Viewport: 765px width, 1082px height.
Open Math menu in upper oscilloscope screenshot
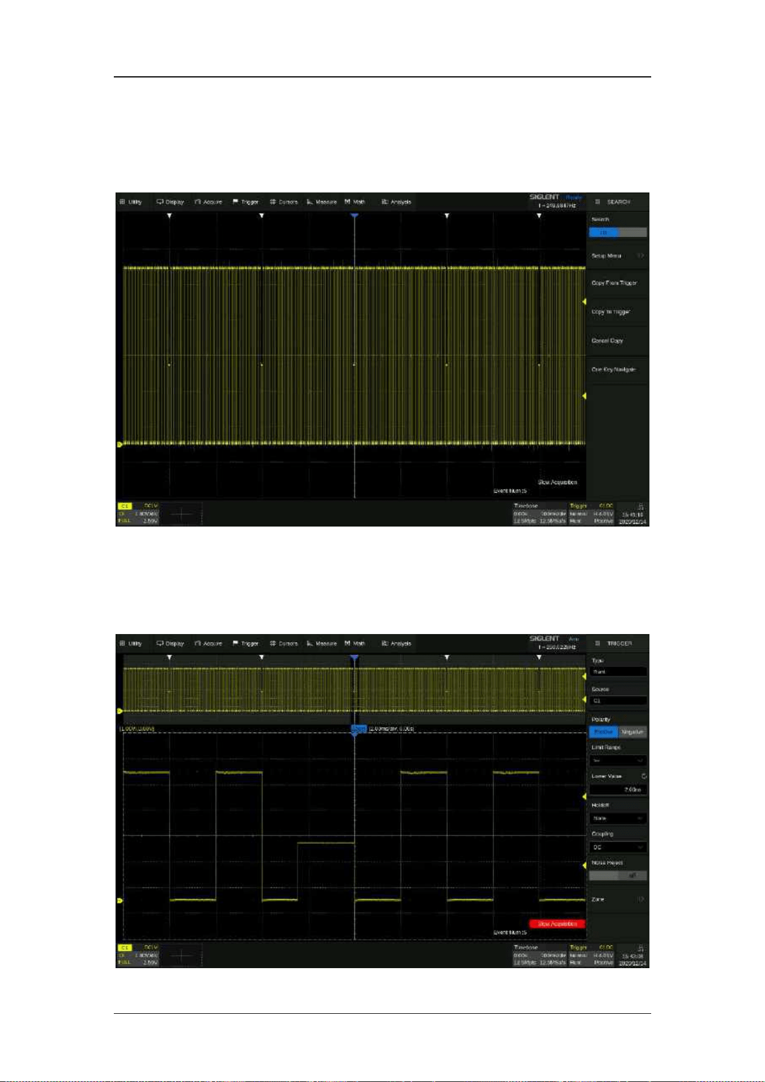tap(355, 202)
